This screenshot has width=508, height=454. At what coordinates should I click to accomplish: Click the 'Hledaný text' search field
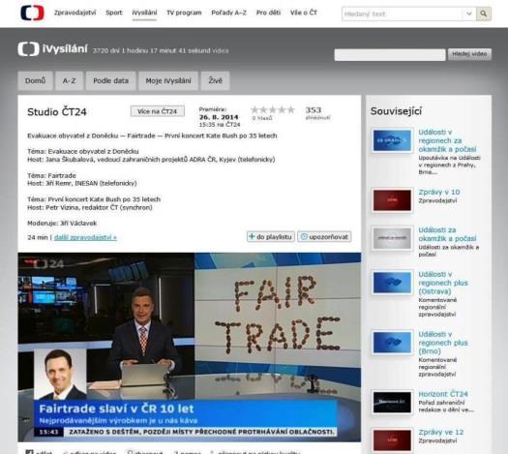[x=402, y=14]
